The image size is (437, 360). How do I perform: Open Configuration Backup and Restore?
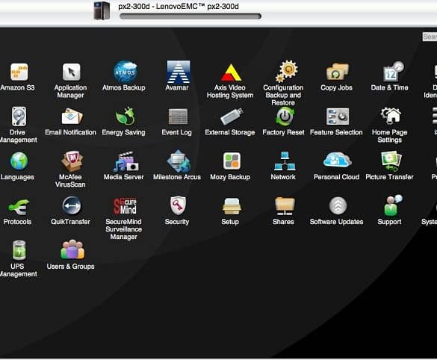click(287, 72)
